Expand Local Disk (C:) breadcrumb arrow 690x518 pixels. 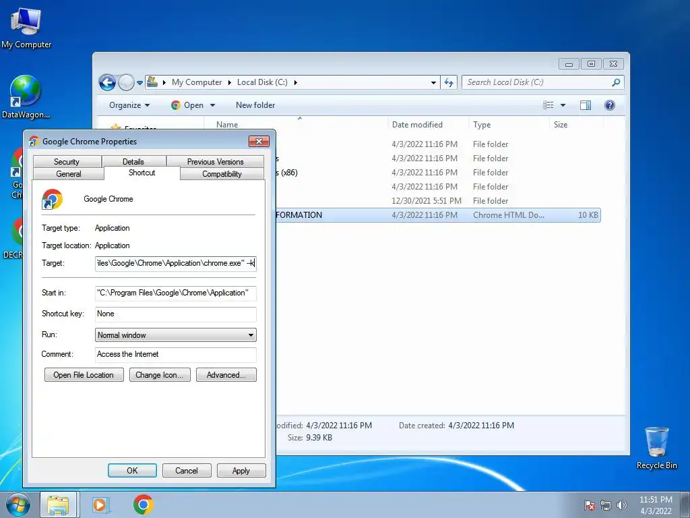click(x=295, y=82)
